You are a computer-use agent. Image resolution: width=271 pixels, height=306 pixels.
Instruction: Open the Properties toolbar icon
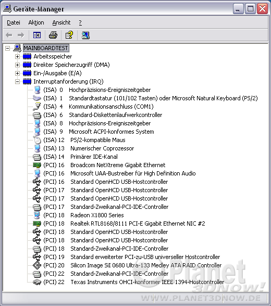tap(69, 36)
